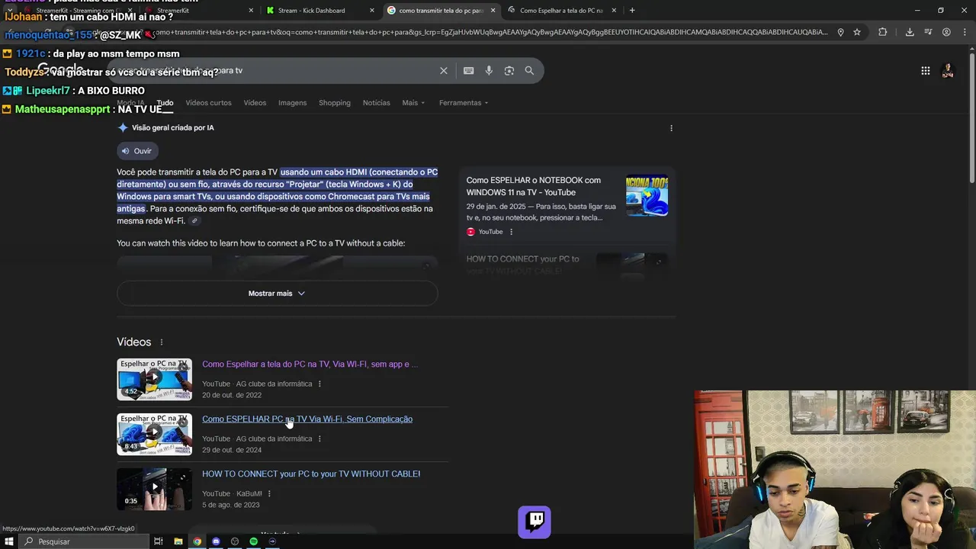Play the 0:35 video thumbnail
Viewport: 976px width, 549px height.
[154, 490]
